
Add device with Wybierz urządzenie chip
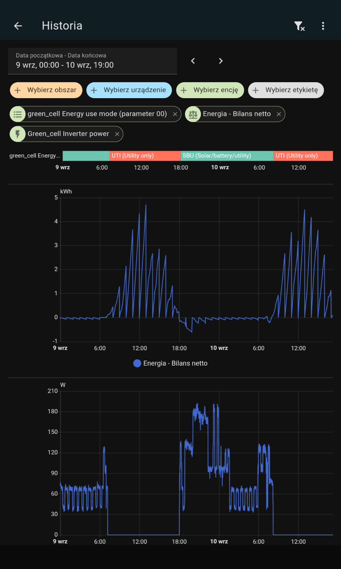tap(129, 90)
